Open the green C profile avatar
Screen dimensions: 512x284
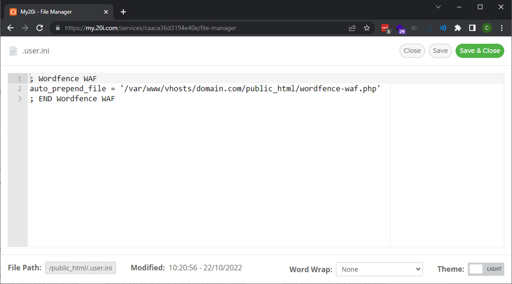coord(487,28)
